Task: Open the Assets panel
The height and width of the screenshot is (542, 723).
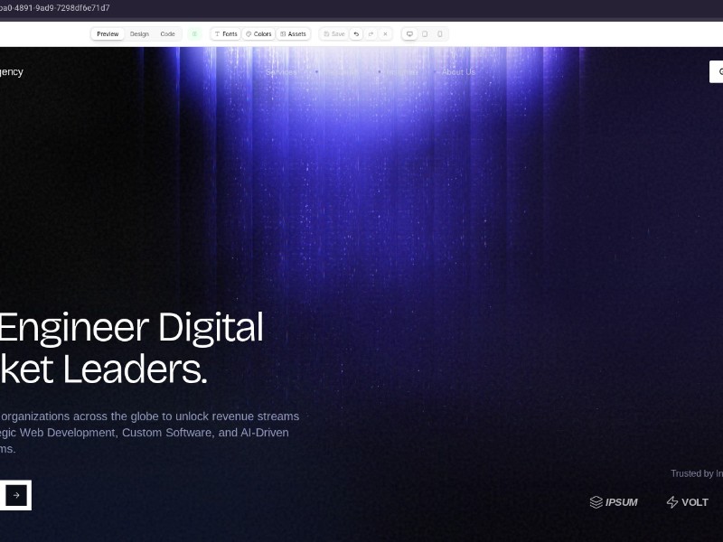Action: click(293, 34)
